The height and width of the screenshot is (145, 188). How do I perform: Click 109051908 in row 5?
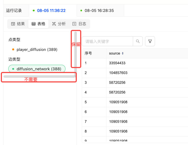(118, 102)
